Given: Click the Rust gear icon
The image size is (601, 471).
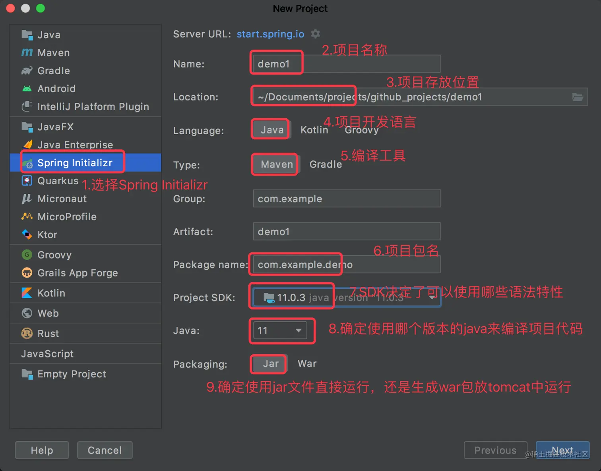Looking at the screenshot, I should 27,334.
